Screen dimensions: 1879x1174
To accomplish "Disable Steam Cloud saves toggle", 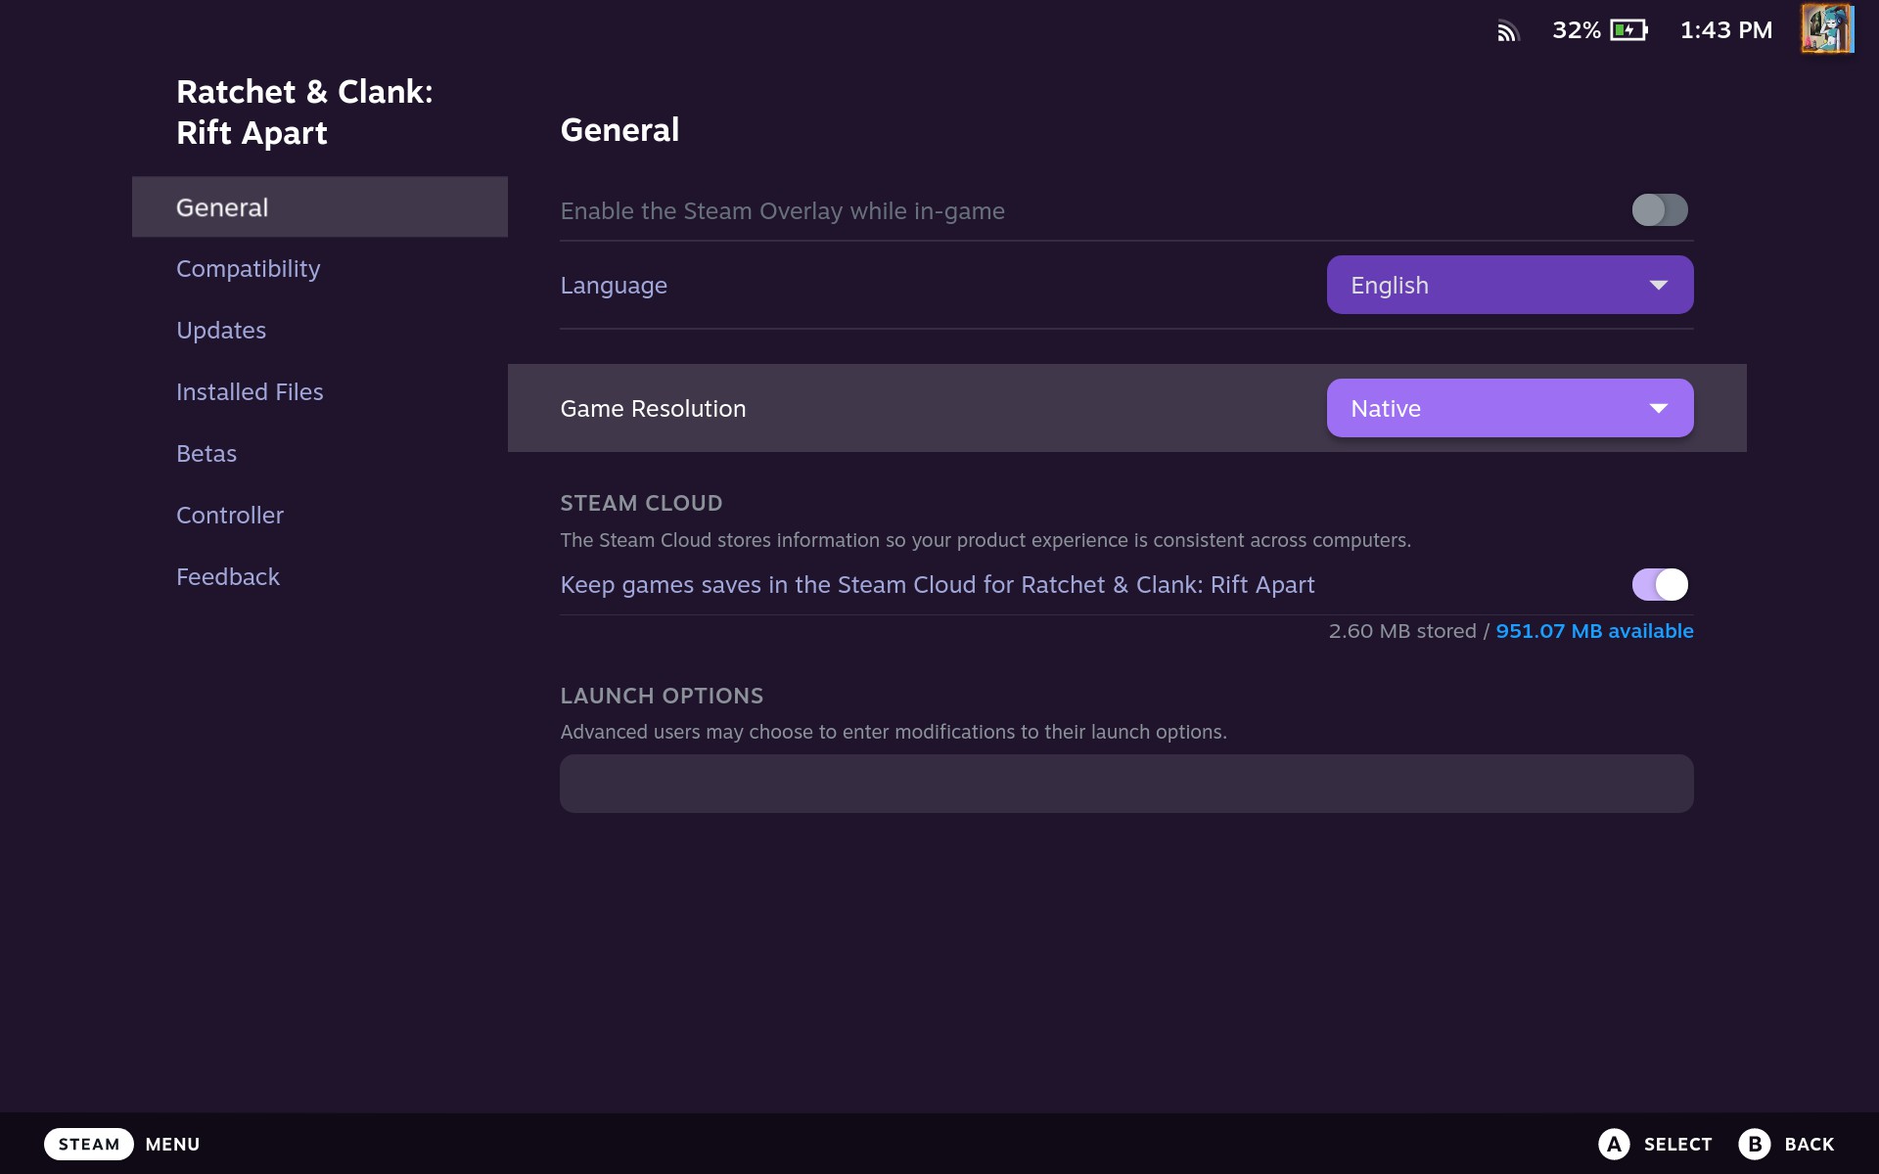I will click(x=1659, y=584).
